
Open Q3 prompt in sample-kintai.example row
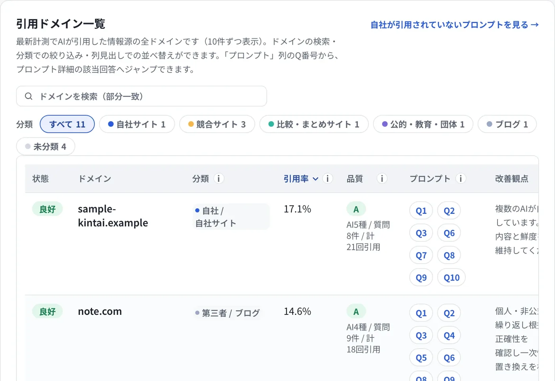click(421, 233)
